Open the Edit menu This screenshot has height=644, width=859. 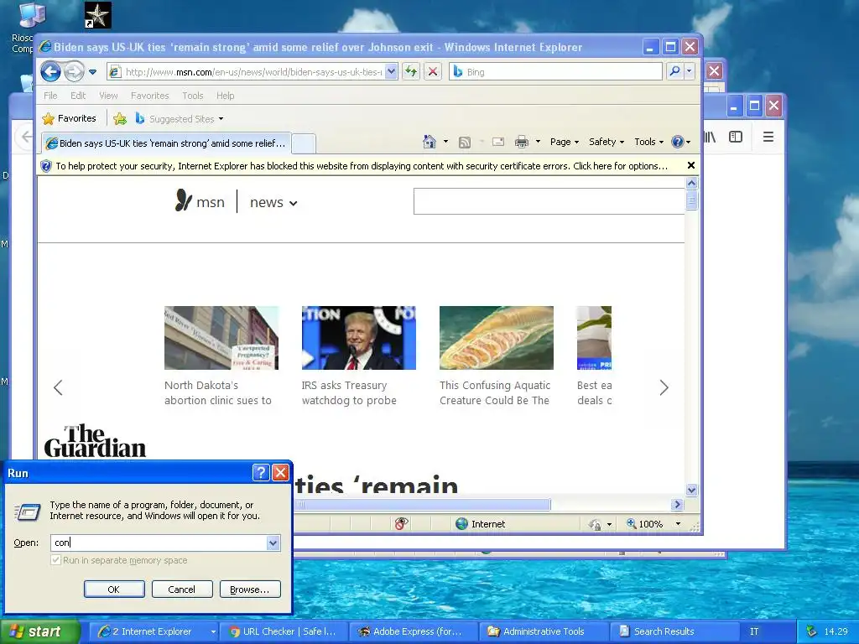click(78, 96)
